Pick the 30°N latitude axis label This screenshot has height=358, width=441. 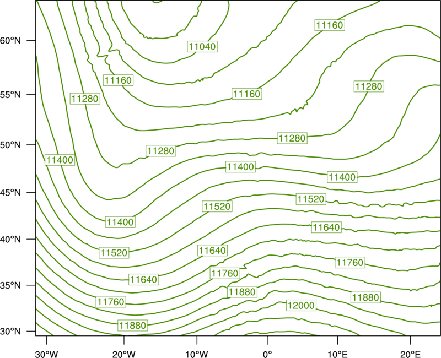click(10, 332)
